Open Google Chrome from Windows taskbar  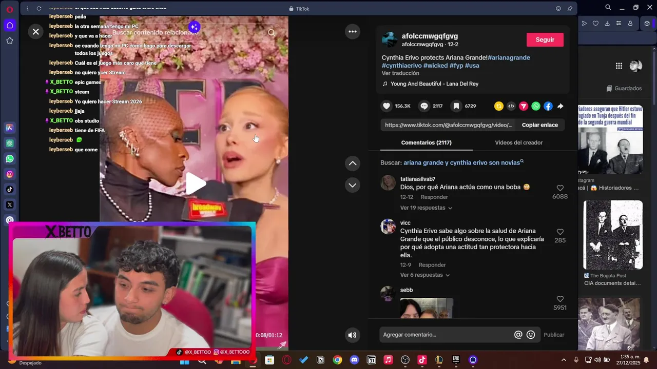point(337,360)
